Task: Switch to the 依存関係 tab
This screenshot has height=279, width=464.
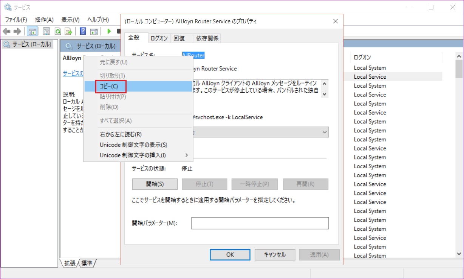Action: (x=206, y=38)
